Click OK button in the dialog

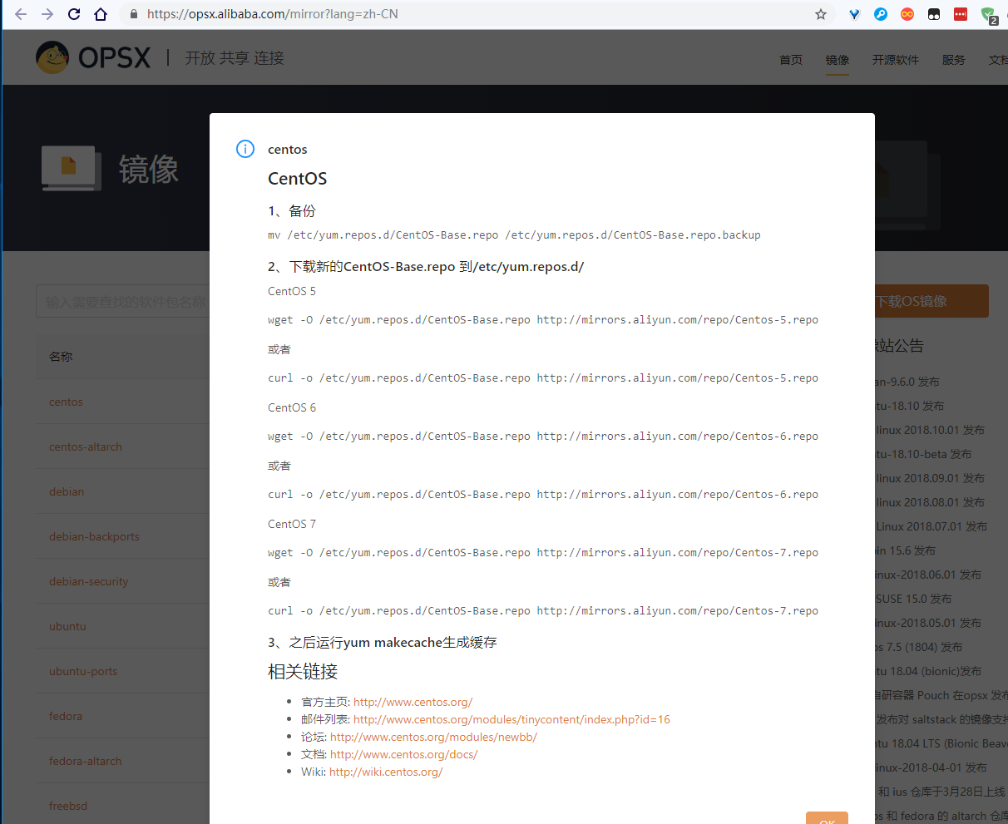[827, 818]
